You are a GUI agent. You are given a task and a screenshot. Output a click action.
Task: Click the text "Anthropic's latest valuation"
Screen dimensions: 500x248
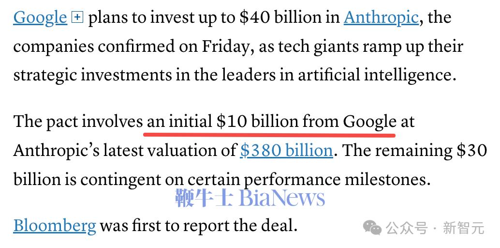pos(115,151)
